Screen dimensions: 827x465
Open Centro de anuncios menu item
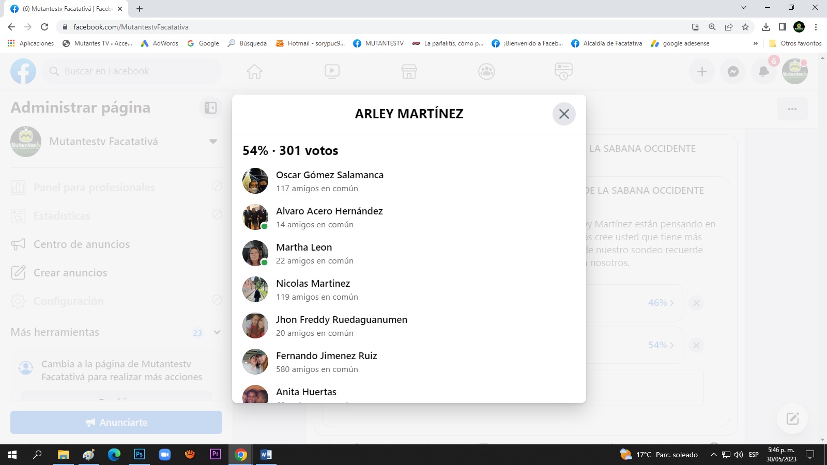click(82, 244)
